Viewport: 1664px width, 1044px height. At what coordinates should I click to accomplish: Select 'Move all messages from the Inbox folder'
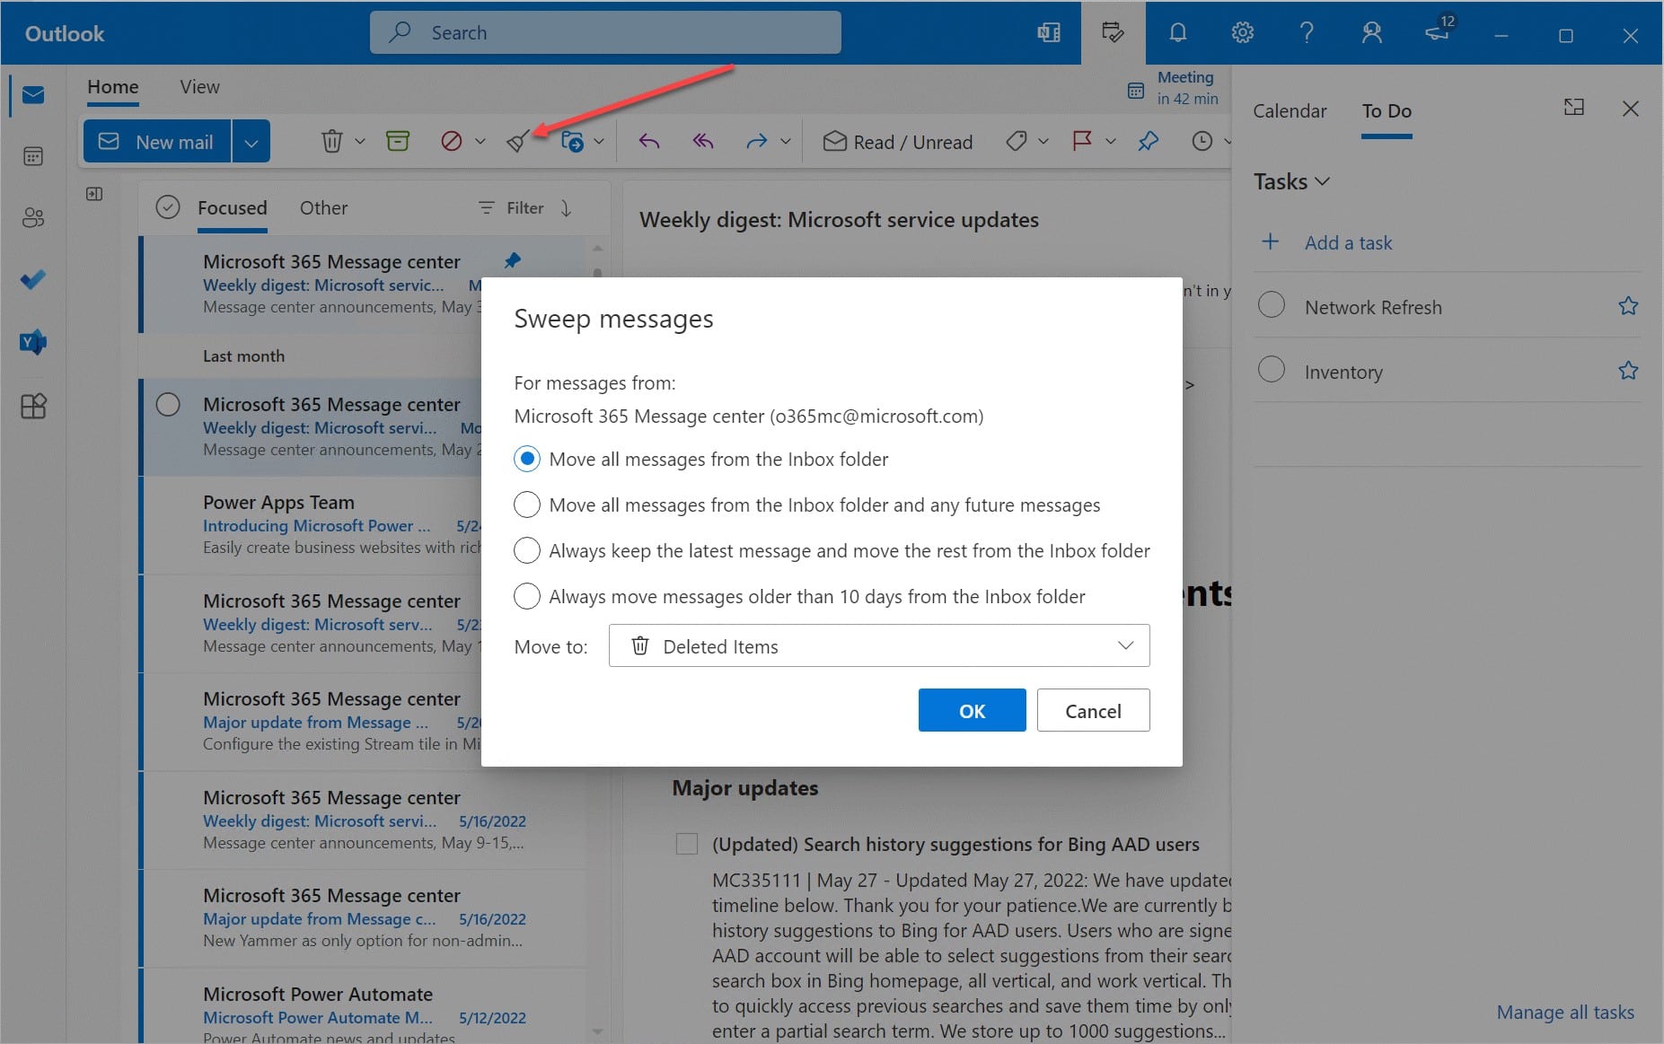[x=527, y=459]
